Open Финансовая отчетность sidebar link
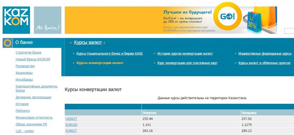 (34, 118)
